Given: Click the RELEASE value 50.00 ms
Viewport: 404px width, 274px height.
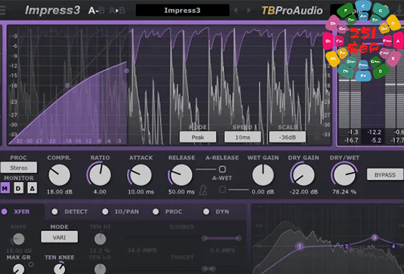Looking at the screenshot, I should coord(181,192).
